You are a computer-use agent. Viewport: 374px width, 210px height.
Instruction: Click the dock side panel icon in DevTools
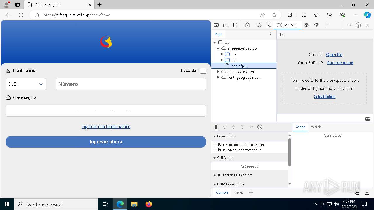(x=235, y=25)
